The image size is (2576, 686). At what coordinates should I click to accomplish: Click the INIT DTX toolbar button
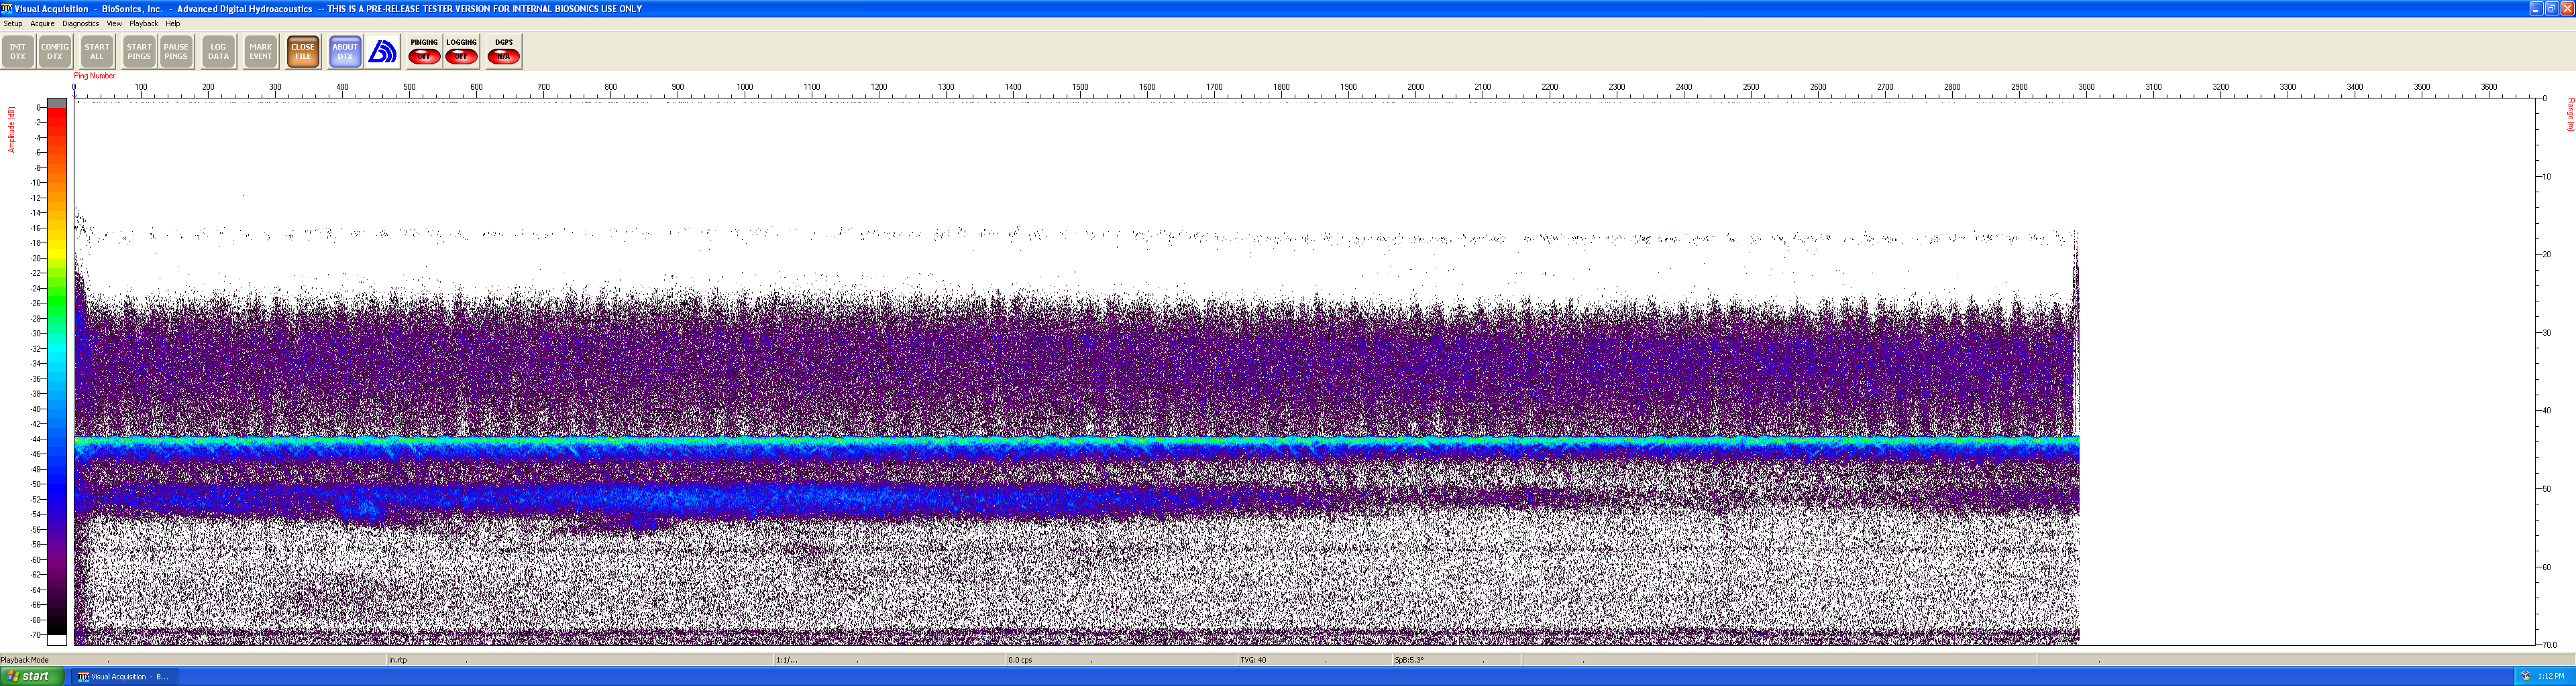coord(18,51)
